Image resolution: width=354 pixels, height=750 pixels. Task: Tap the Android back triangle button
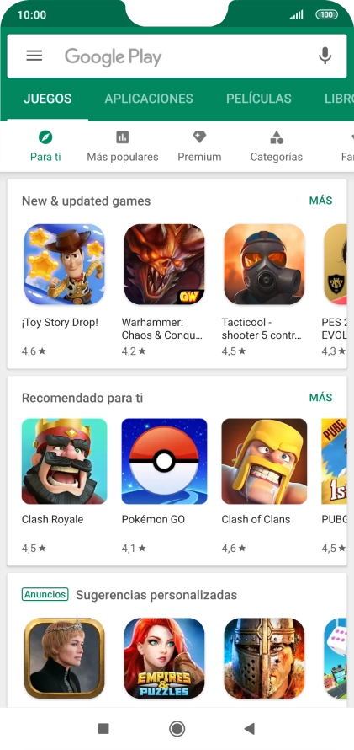249,728
